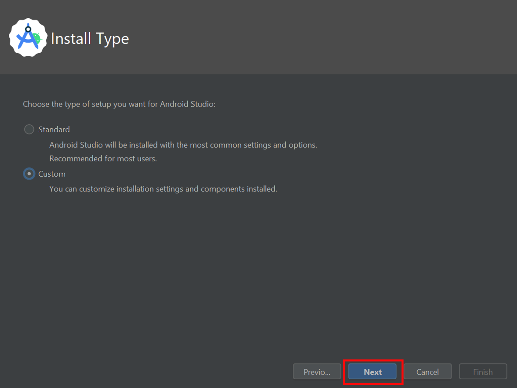Click the Install Type heading
Screen dimensions: 517x388
tap(90, 39)
